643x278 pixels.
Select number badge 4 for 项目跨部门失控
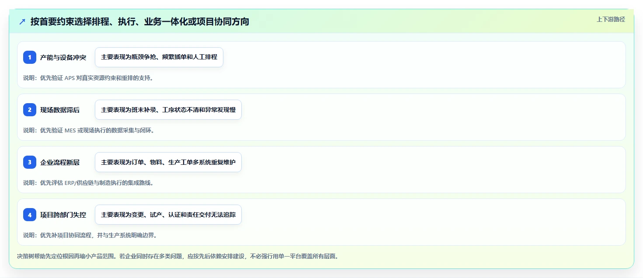[x=30, y=215]
